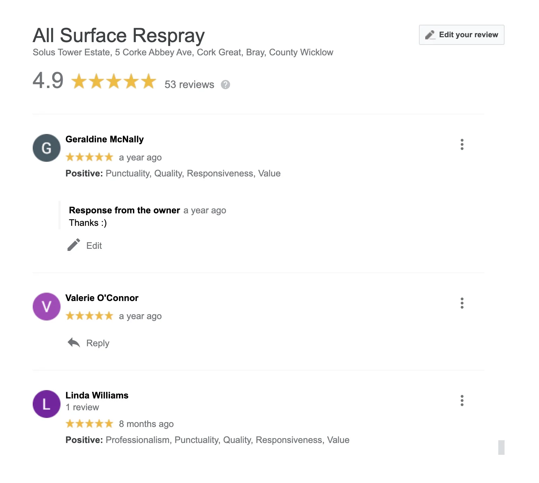Click the scrollbar thumb at bottom right
The height and width of the screenshot is (483, 539).
pos(501,448)
